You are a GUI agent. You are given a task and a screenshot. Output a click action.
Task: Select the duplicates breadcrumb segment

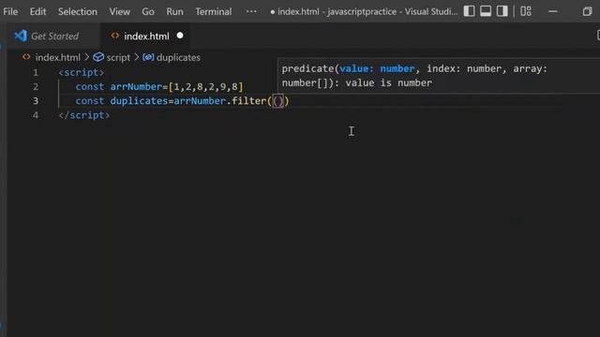(x=178, y=57)
